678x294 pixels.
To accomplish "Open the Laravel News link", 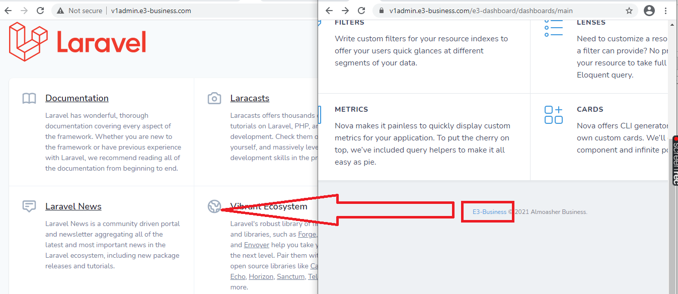I will click(x=73, y=206).
